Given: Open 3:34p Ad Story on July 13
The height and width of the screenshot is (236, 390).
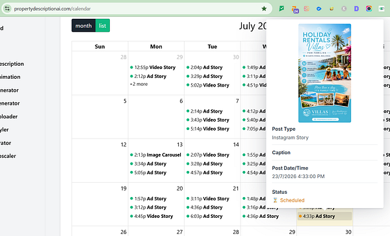Looking at the screenshot, I should click(x=148, y=164).
